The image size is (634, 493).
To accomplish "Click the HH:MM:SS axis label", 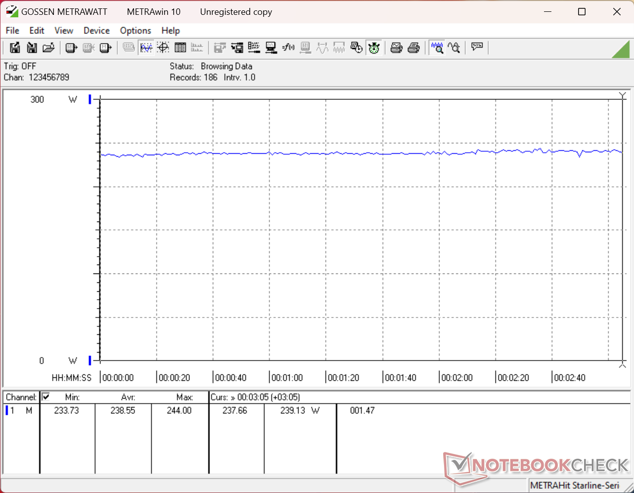I will click(72, 378).
